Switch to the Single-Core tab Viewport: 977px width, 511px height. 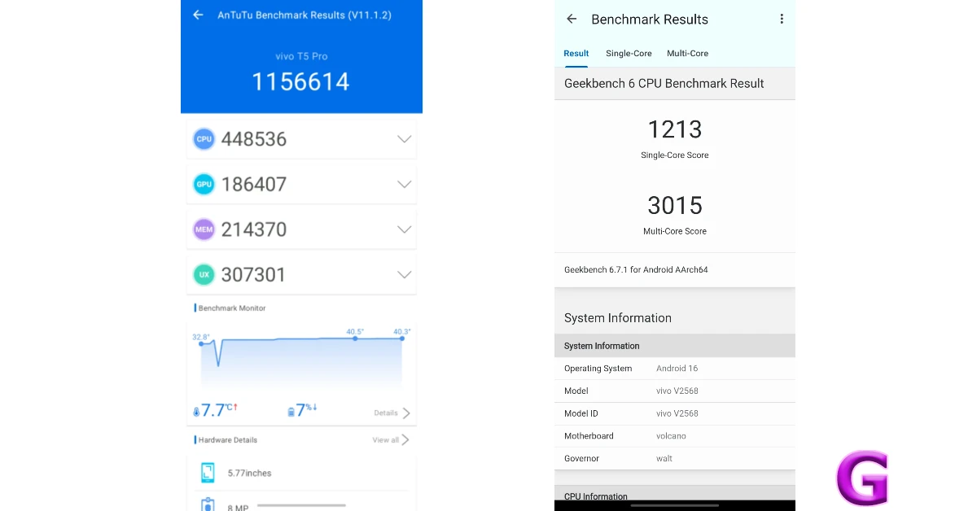pyautogui.click(x=629, y=54)
